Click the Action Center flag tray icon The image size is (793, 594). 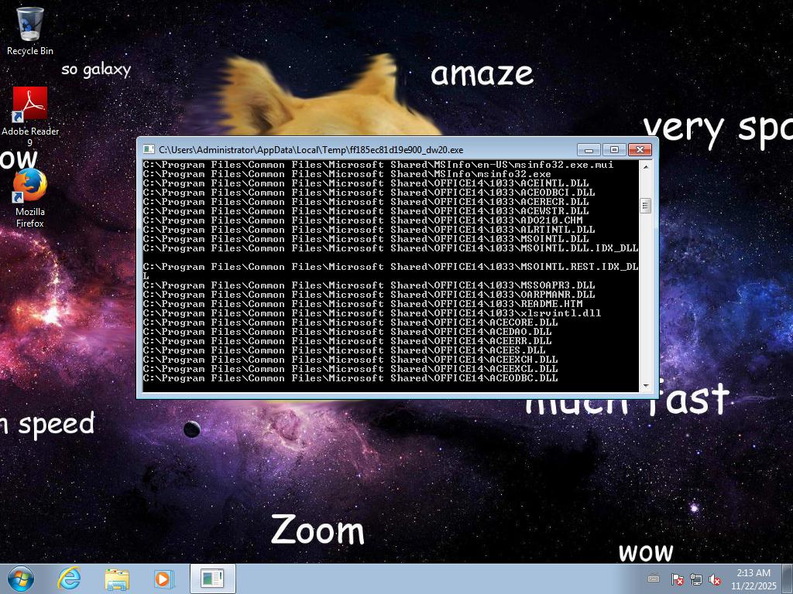tap(677, 579)
